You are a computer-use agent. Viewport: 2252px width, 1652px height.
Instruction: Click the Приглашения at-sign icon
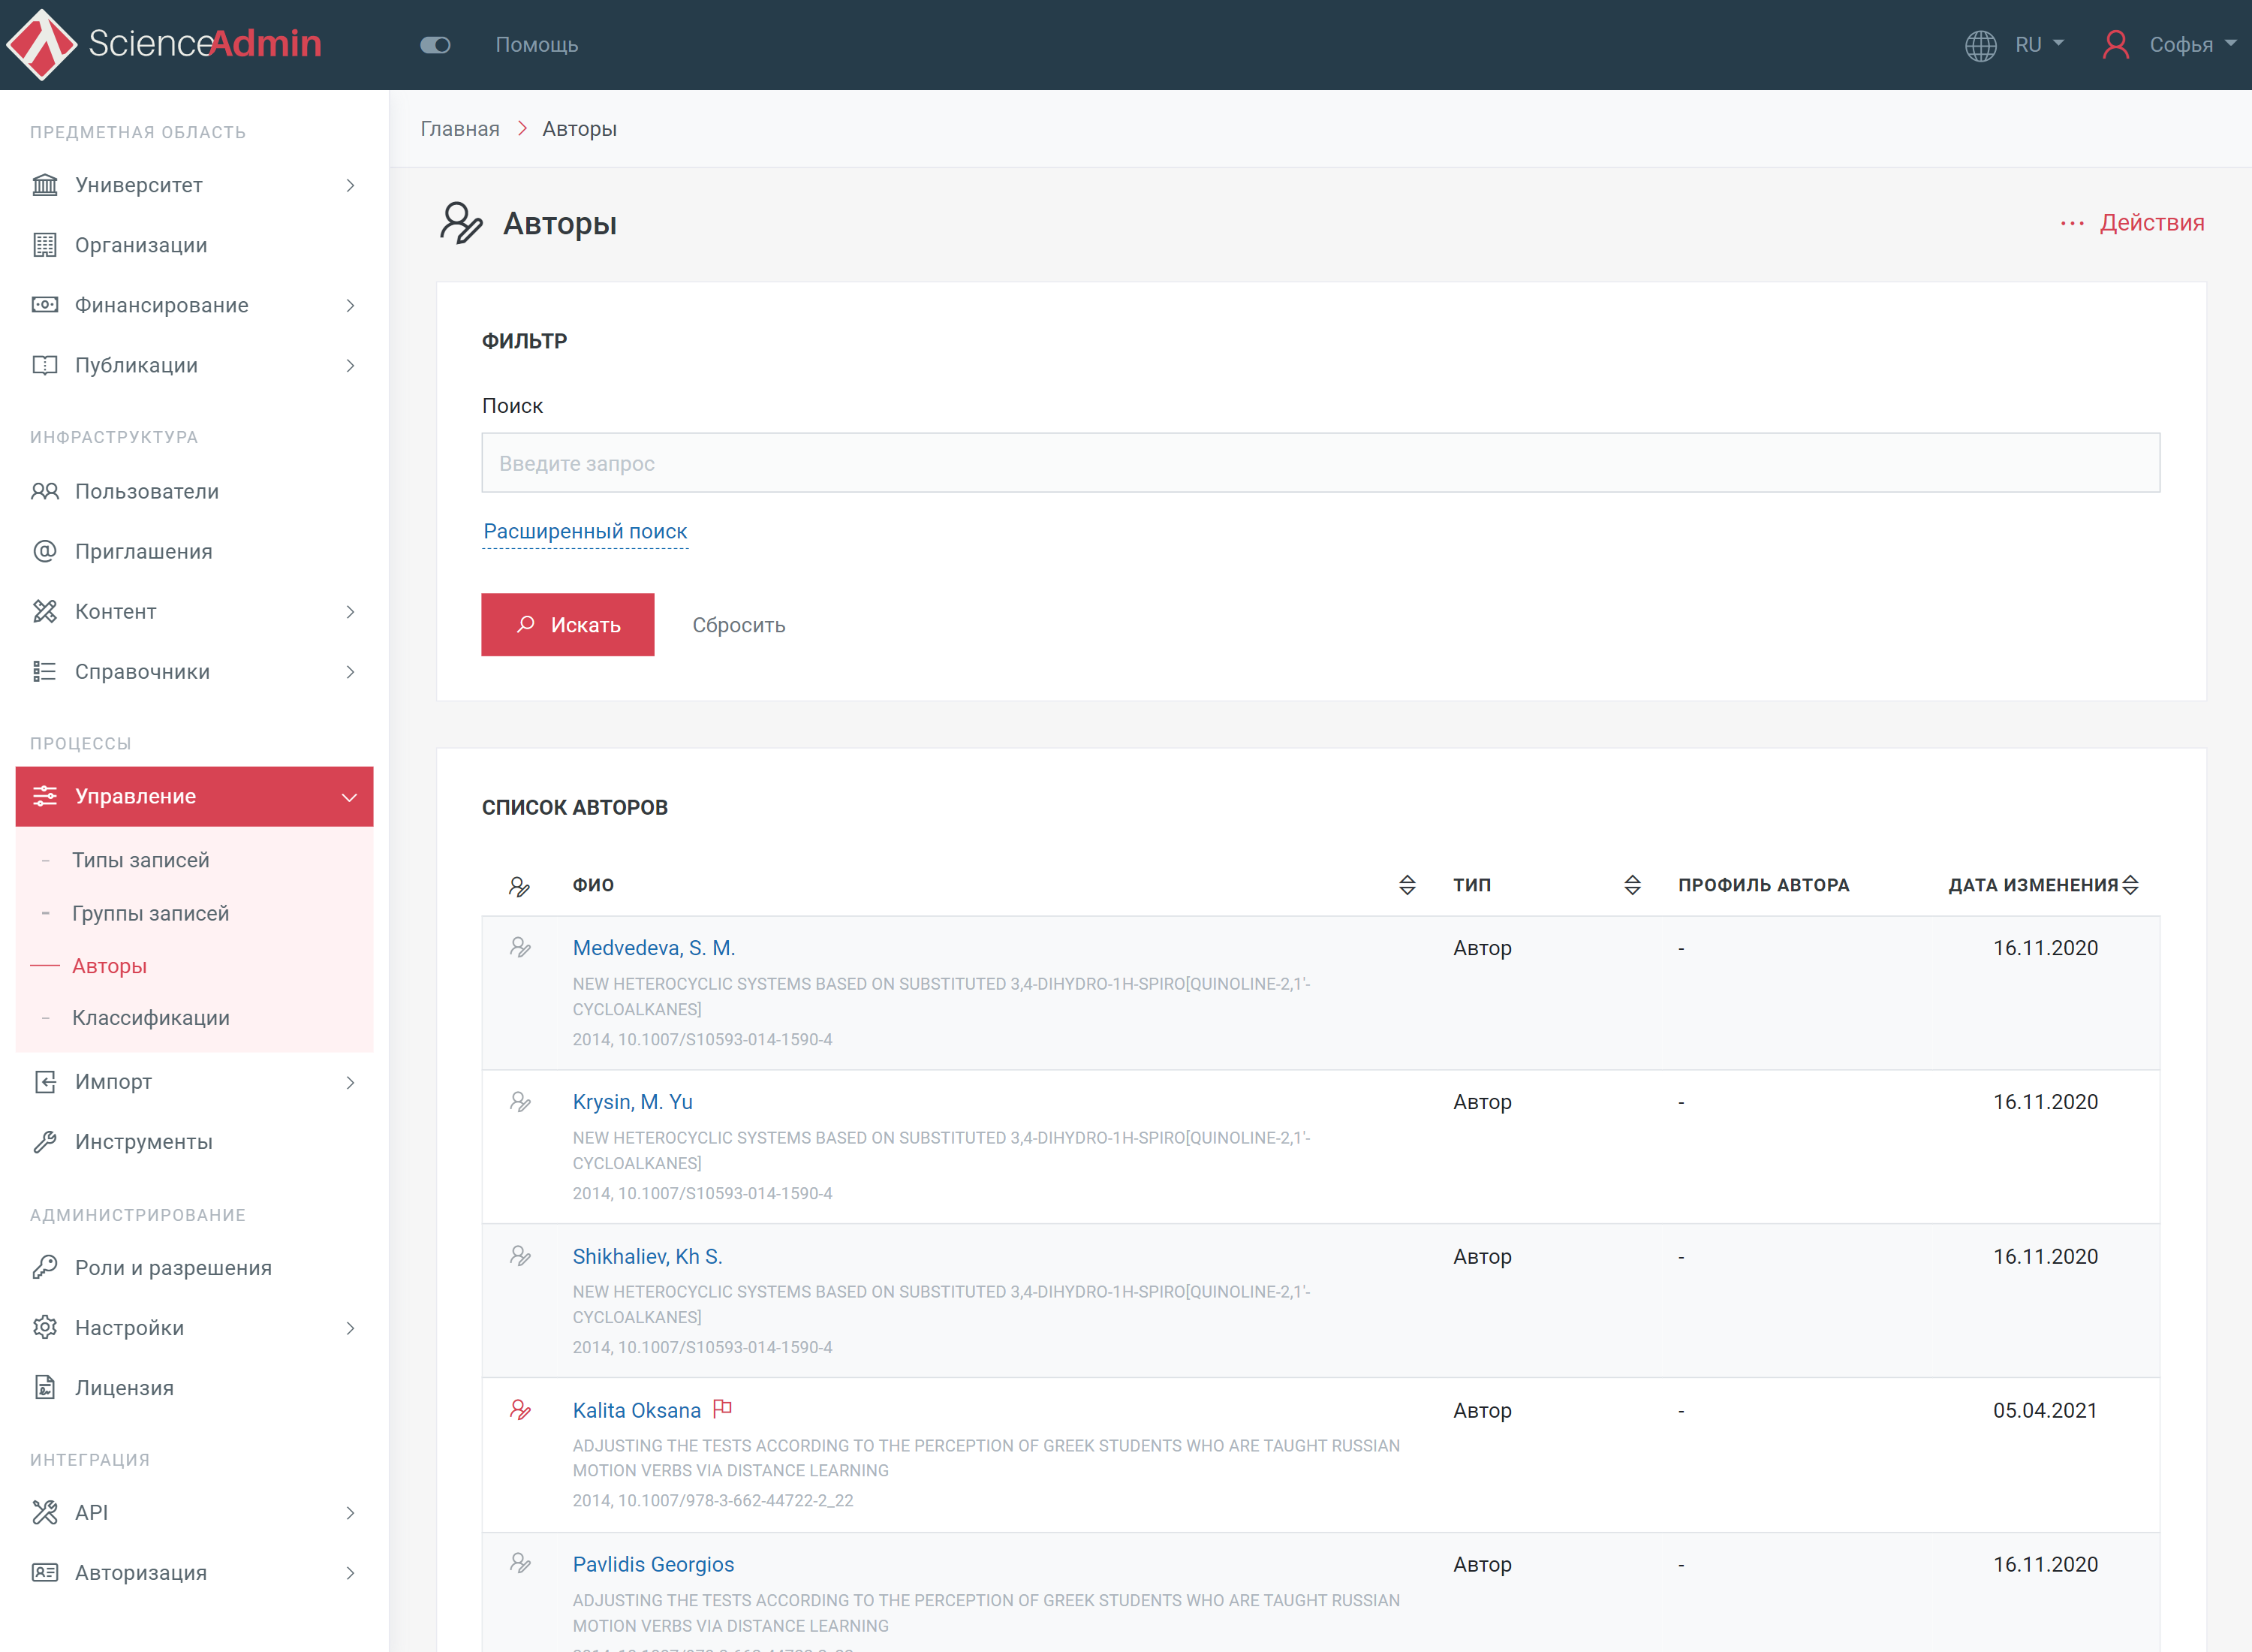coord(45,551)
